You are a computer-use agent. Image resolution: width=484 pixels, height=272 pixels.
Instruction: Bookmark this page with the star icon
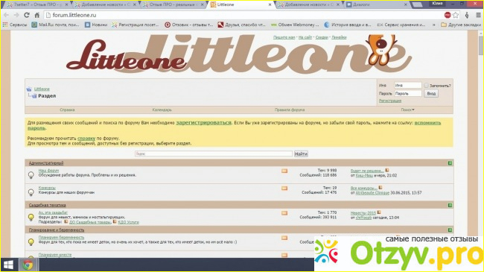[x=456, y=15]
